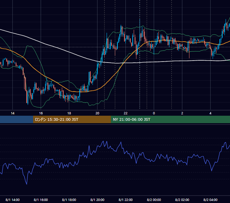Click the 8/2 00:00 label on lower axis
Image resolution: width=230 pixels, height=203 pixels.
pos(154,200)
